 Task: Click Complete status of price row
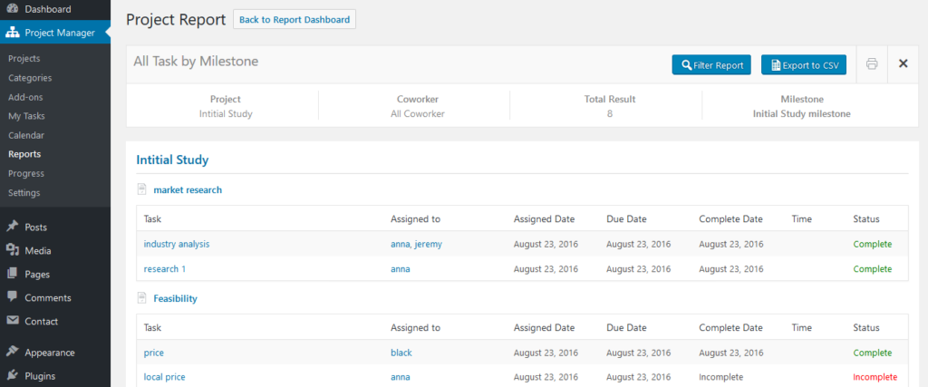[x=873, y=353]
